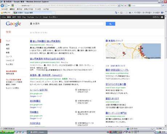Open first result 畳 富山 岡峰畳店 link
Screen dimensions: 167x134
(45, 41)
